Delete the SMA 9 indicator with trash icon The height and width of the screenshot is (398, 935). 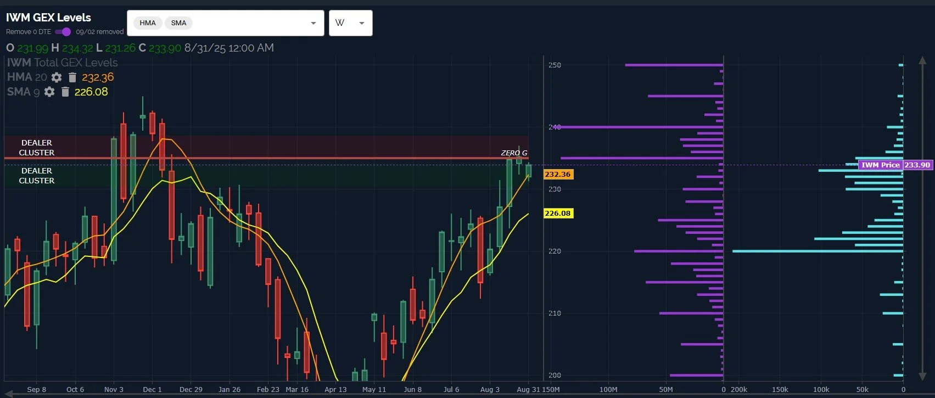[65, 92]
